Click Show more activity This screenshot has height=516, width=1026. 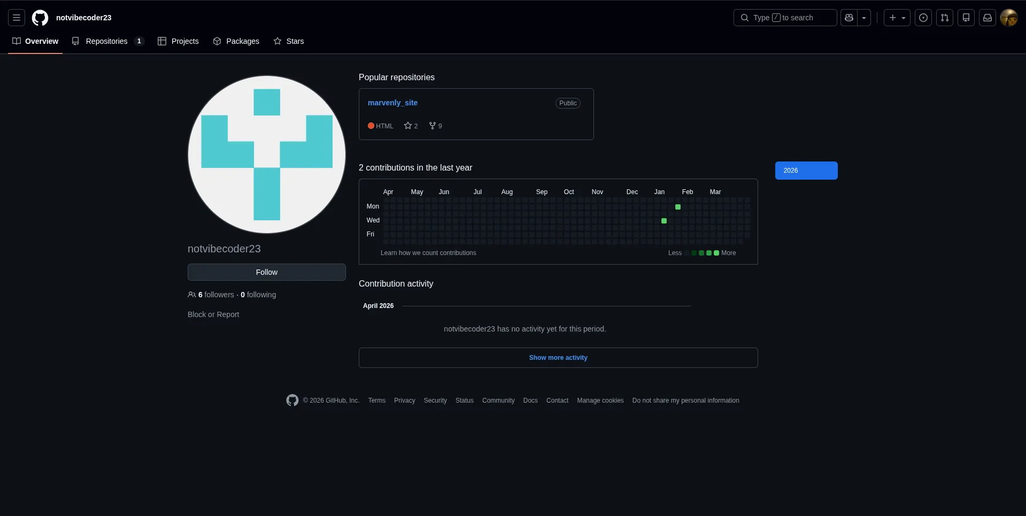click(558, 357)
